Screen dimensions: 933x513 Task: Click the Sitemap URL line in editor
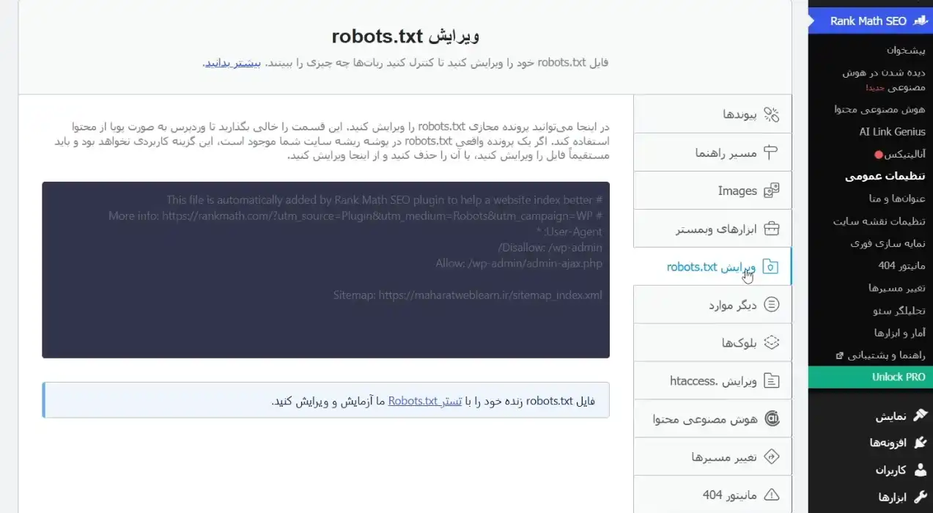point(468,295)
